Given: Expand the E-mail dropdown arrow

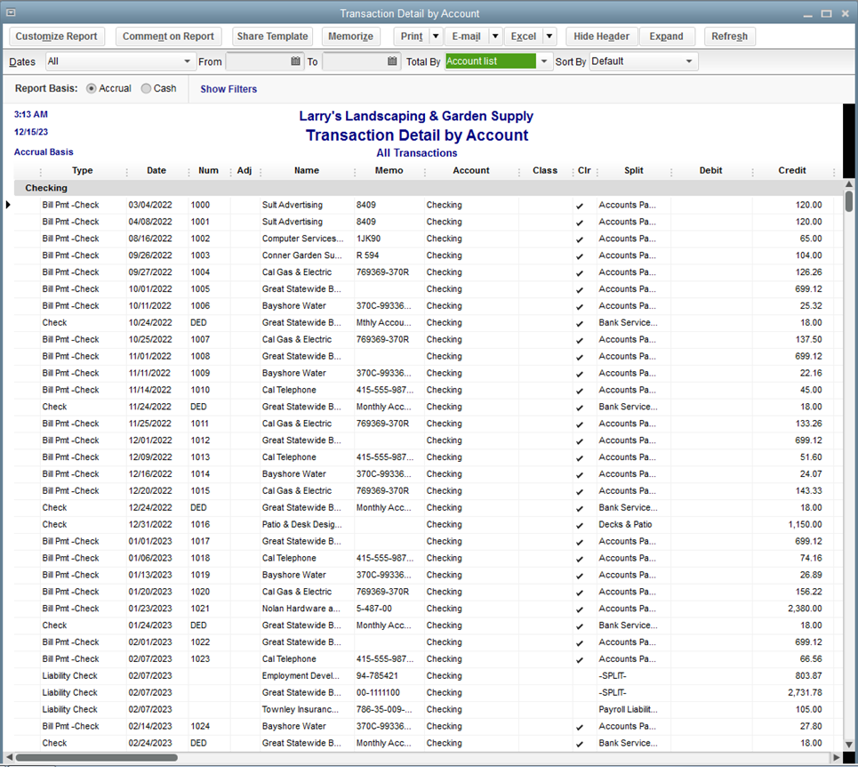Looking at the screenshot, I should click(x=495, y=36).
